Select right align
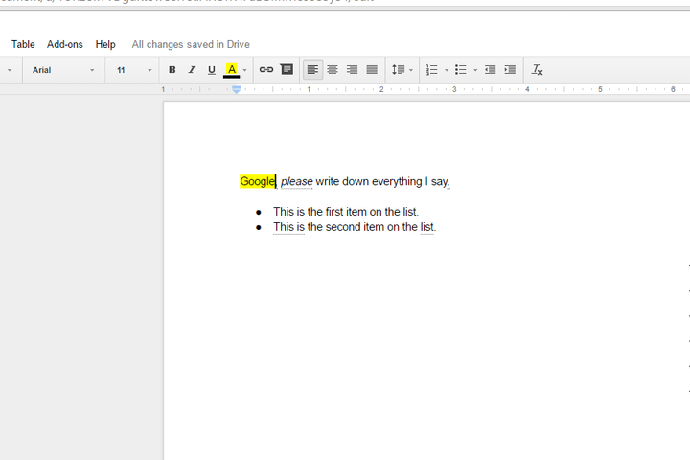690x460 pixels. pos(352,70)
